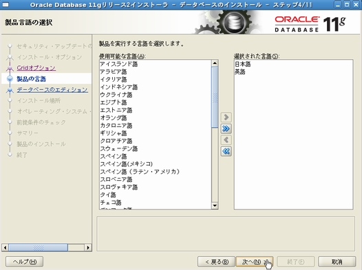Click the 戻る(B) back button
Screen dimensions: 362x270
pyautogui.click(x=217, y=262)
